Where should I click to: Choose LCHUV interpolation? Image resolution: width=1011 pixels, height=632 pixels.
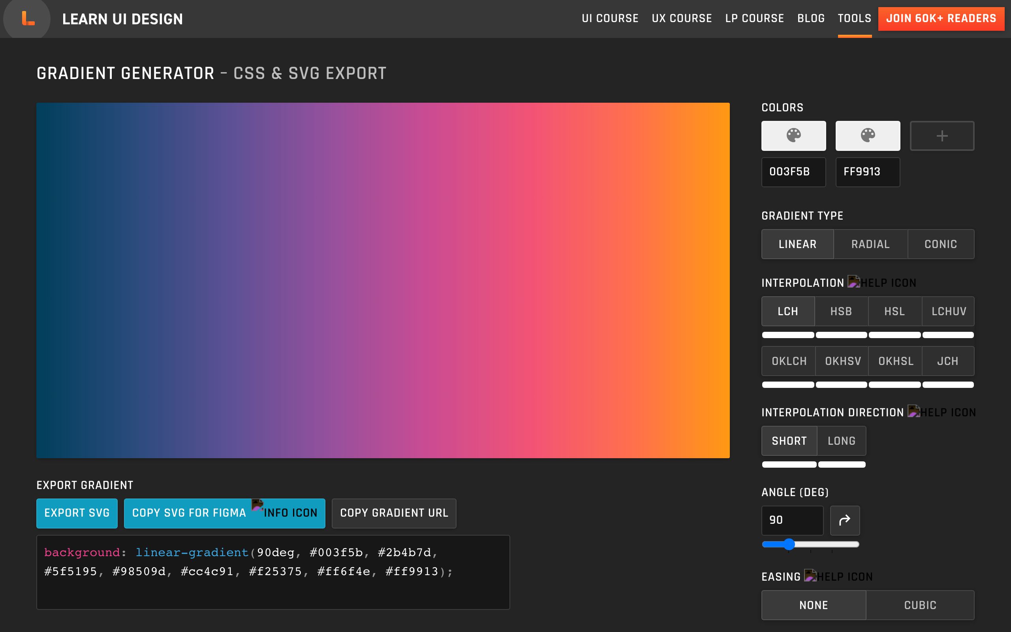(949, 311)
